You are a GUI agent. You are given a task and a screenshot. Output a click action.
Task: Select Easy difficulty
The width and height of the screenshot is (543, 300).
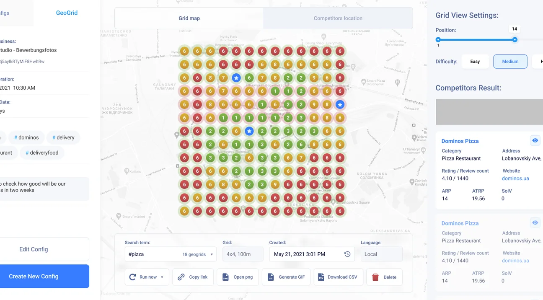(475, 61)
